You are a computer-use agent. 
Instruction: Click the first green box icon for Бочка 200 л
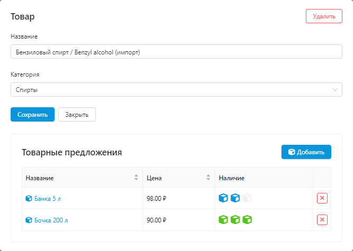pyautogui.click(x=224, y=220)
